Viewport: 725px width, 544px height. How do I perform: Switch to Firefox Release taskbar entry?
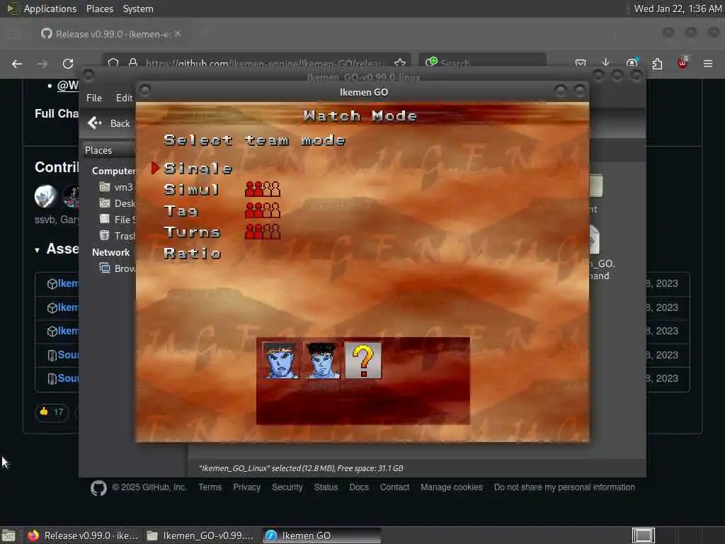[82, 535]
